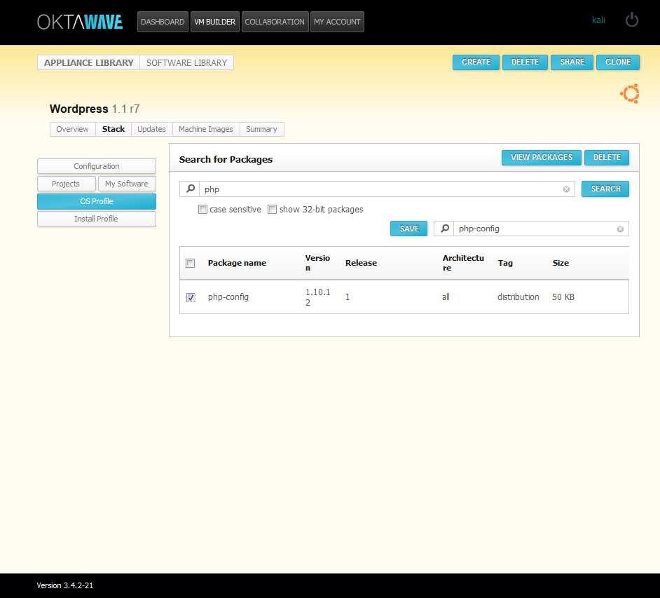The width and height of the screenshot is (660, 598).
Task: Click magnifier icon beside php search
Action: pos(191,189)
